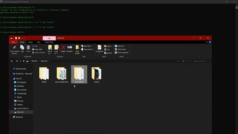Click the properties icon in title bar toolbar

[16, 38]
